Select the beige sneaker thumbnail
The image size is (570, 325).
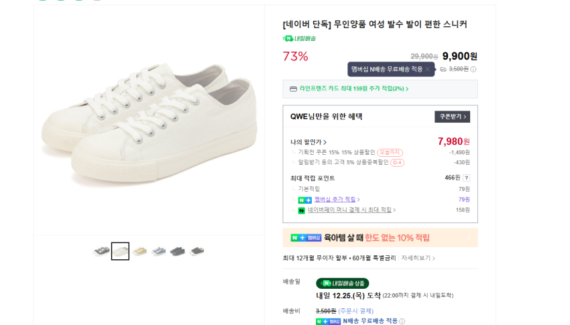pyautogui.click(x=139, y=251)
